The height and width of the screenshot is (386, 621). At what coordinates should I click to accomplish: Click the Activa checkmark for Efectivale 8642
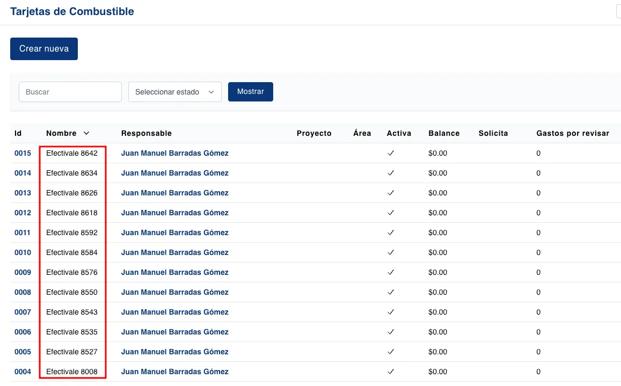391,153
